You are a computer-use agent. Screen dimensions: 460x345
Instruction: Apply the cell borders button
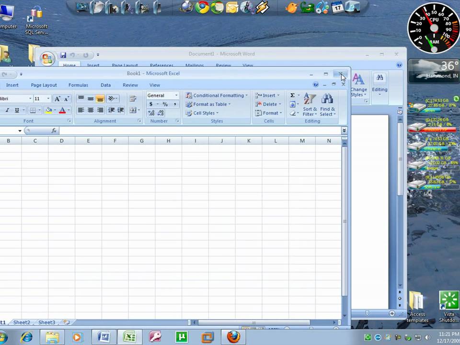coord(33,110)
